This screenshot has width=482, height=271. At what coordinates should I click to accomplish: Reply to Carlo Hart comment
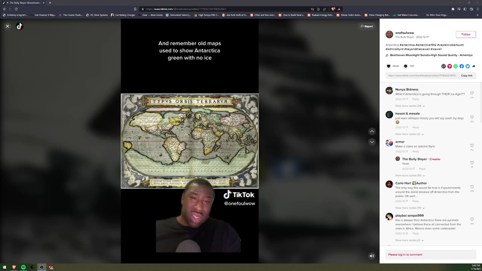(x=415, y=201)
